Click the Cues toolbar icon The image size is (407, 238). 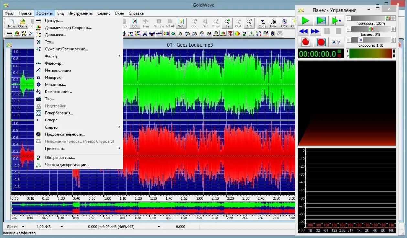coord(262,23)
